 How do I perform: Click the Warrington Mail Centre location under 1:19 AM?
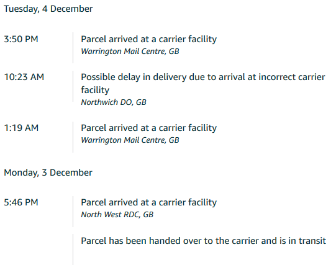tap(130, 140)
